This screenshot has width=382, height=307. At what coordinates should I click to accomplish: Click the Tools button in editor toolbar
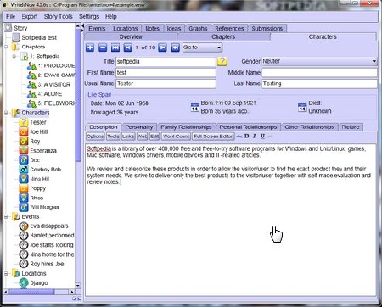113,137
